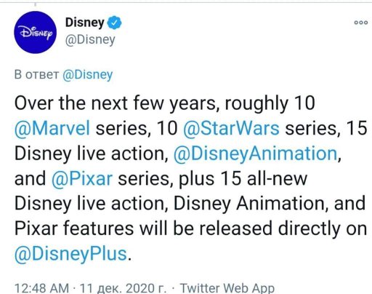The width and height of the screenshot is (372, 294).
Task: Open @Disney link in the reply line
Action: tap(88, 75)
